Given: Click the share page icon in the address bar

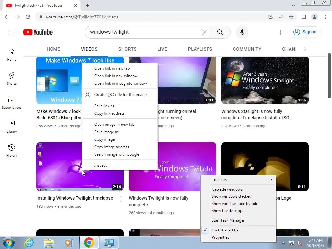Looking at the screenshot, I should point(281,17).
